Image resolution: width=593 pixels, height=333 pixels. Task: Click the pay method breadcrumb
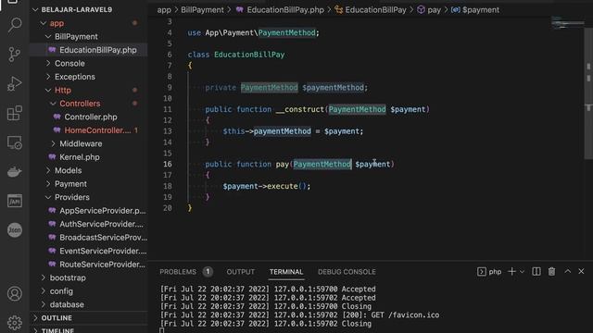click(434, 10)
